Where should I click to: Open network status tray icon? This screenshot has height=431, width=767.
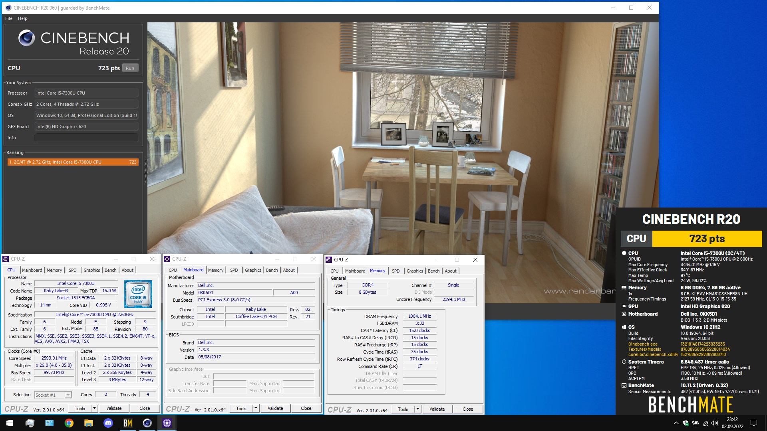pyautogui.click(x=705, y=423)
